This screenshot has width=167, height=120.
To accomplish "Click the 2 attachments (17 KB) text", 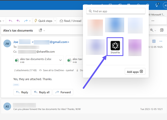I will (26, 70).
